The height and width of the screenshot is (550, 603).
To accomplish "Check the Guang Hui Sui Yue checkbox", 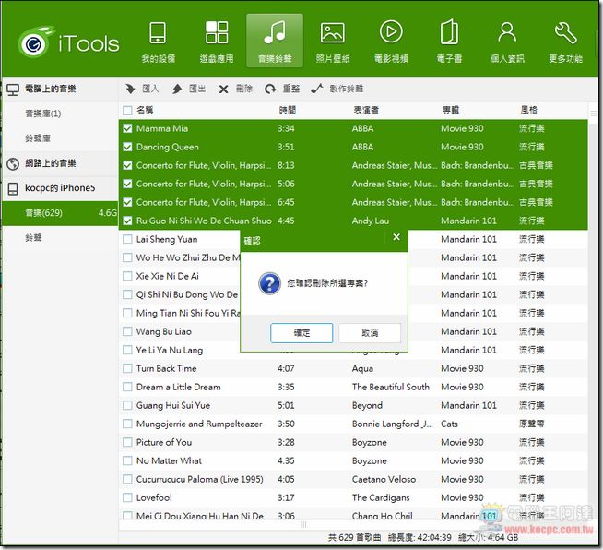I will (x=127, y=406).
